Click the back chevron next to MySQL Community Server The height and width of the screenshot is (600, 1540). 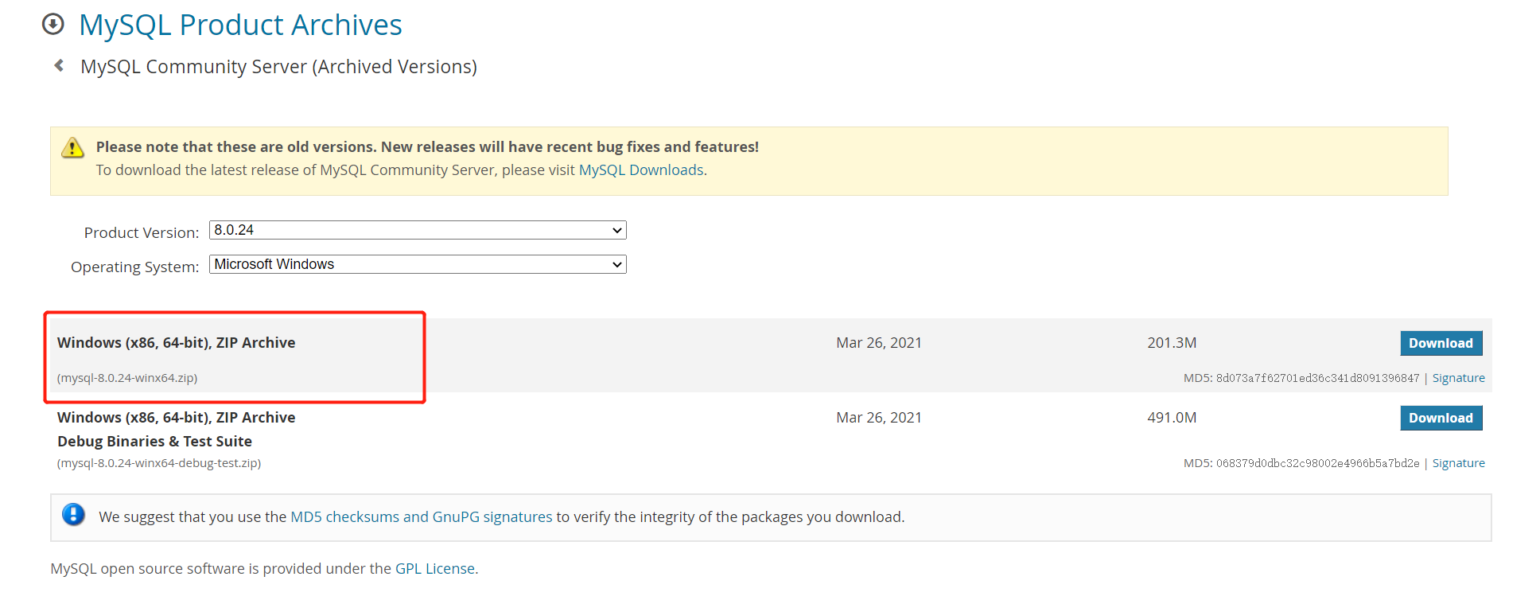click(x=59, y=65)
